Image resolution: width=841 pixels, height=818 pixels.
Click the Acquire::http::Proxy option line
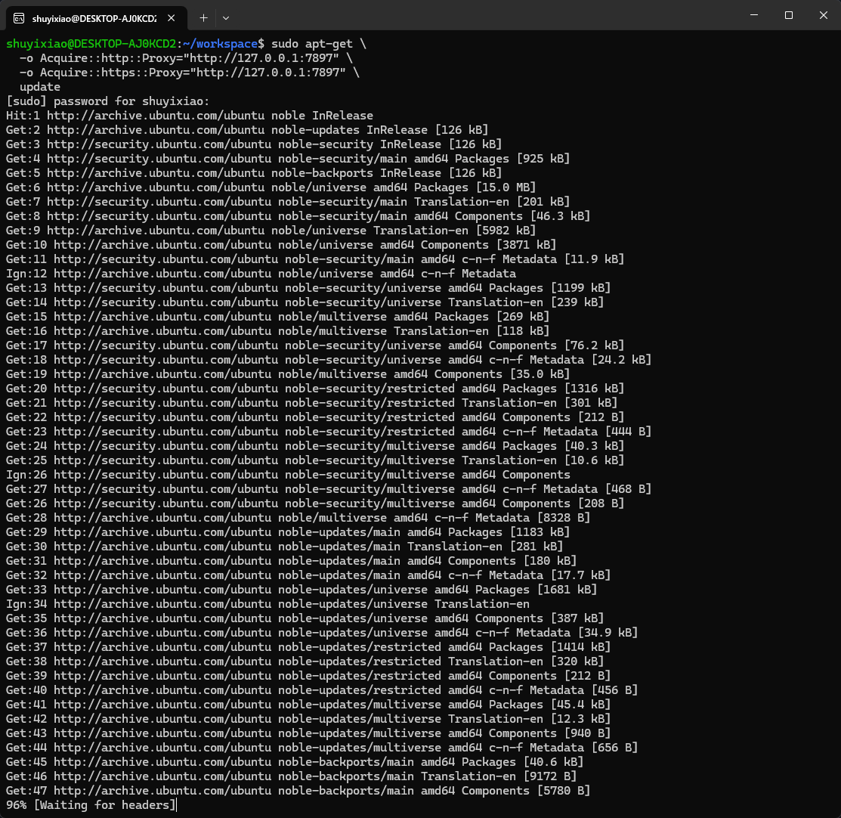(x=186, y=58)
